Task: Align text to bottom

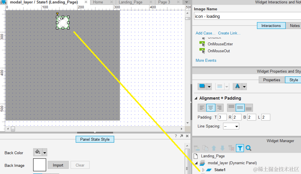Action: [x=249, y=107]
